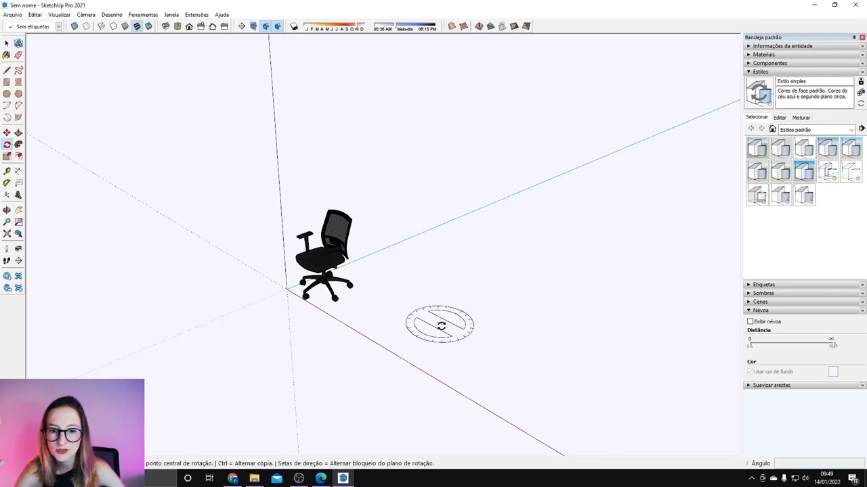Toggle Display Section Planes
This screenshot has height=487, width=867.
(x=253, y=26)
